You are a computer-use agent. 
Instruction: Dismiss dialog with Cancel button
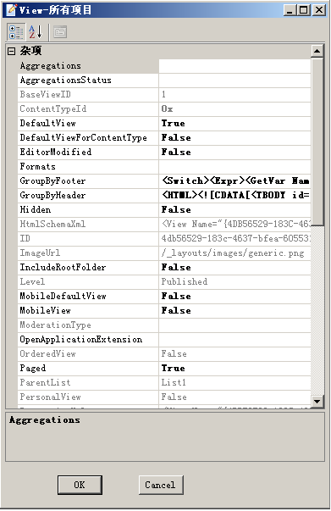(161, 486)
